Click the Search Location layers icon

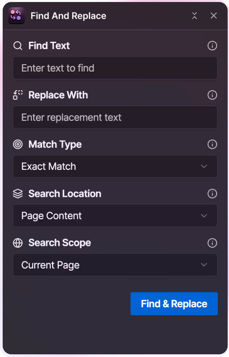coord(18,194)
